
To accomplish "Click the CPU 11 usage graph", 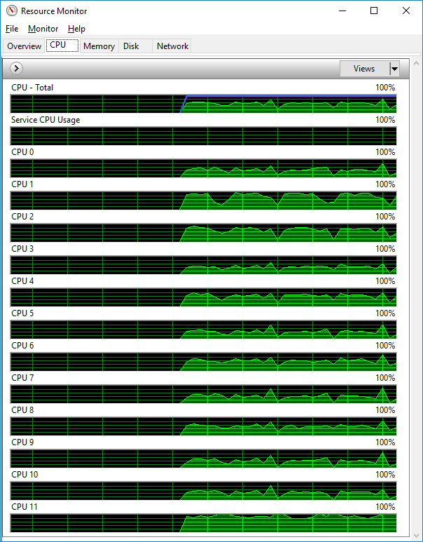I will (x=203, y=523).
